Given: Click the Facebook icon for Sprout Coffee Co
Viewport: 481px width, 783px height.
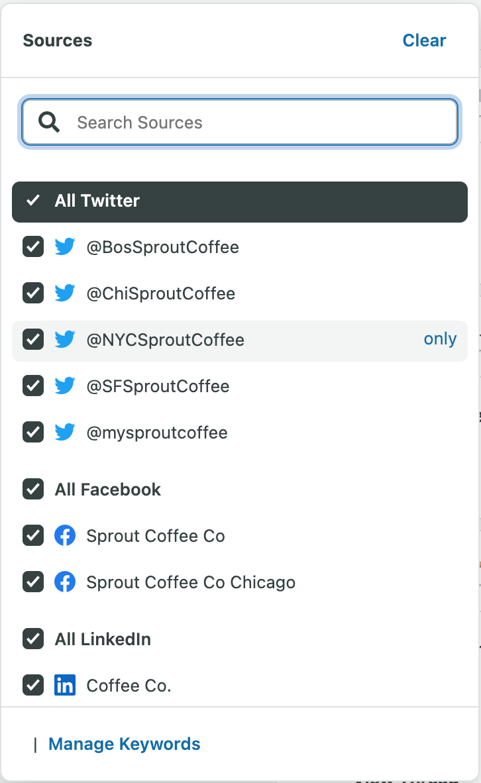Looking at the screenshot, I should pos(65,536).
